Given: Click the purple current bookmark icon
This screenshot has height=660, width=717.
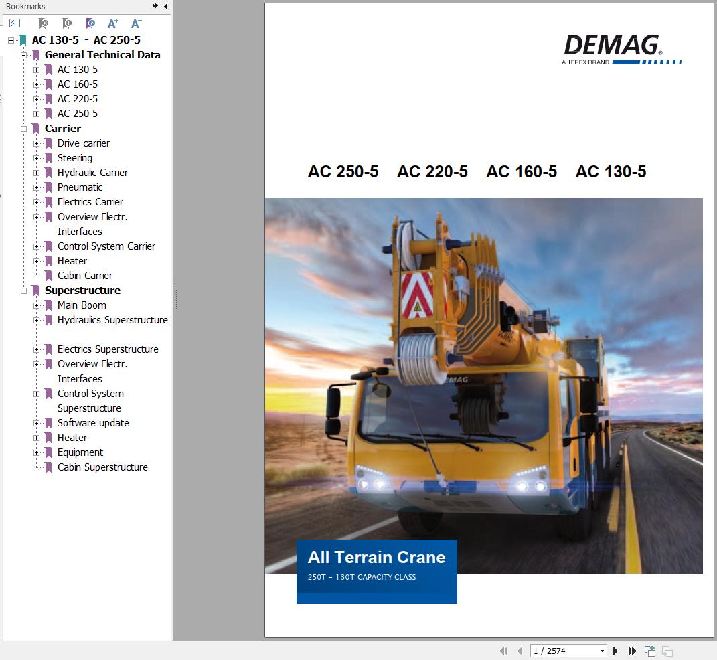Looking at the screenshot, I should pyautogui.click(x=90, y=23).
